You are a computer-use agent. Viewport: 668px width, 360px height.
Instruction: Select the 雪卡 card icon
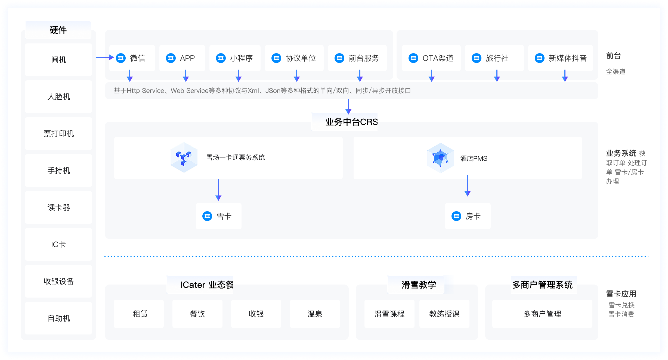207,216
